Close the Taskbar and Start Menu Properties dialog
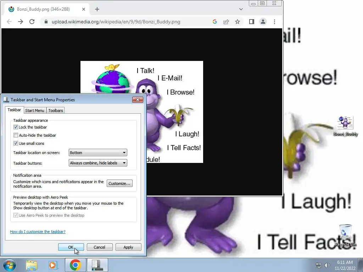The height and width of the screenshot is (272, 363). point(138,100)
